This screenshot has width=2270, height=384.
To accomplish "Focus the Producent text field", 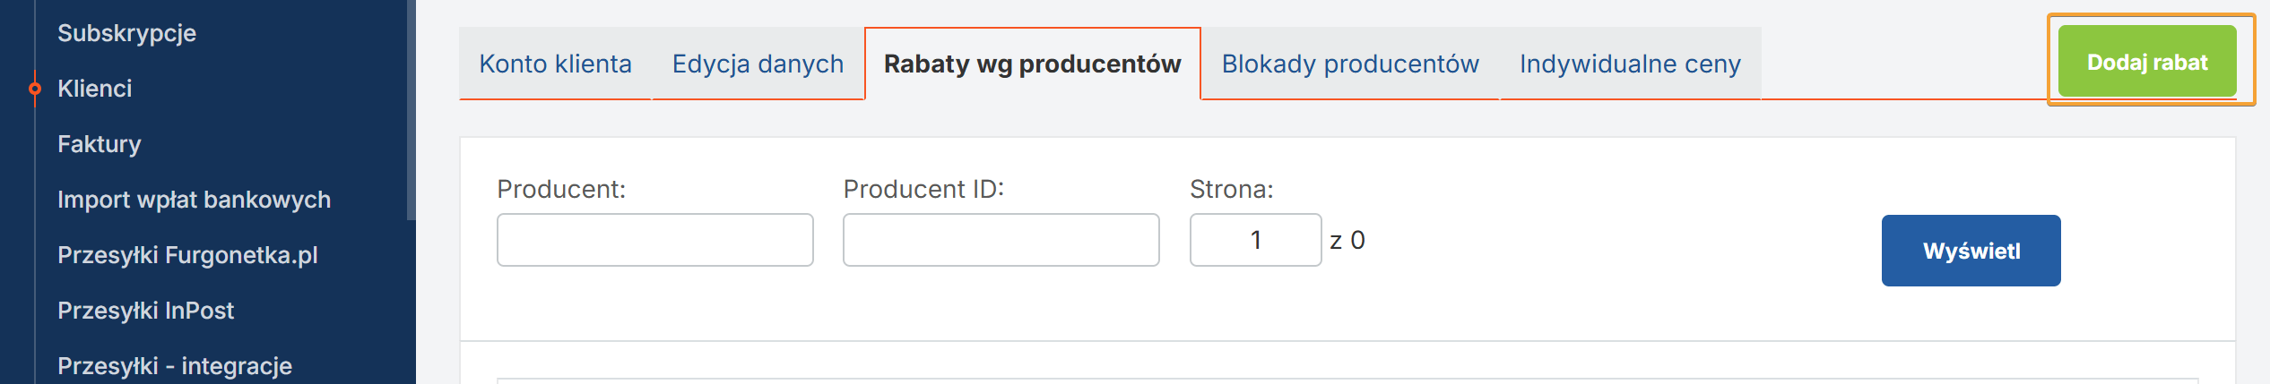I will (x=654, y=240).
